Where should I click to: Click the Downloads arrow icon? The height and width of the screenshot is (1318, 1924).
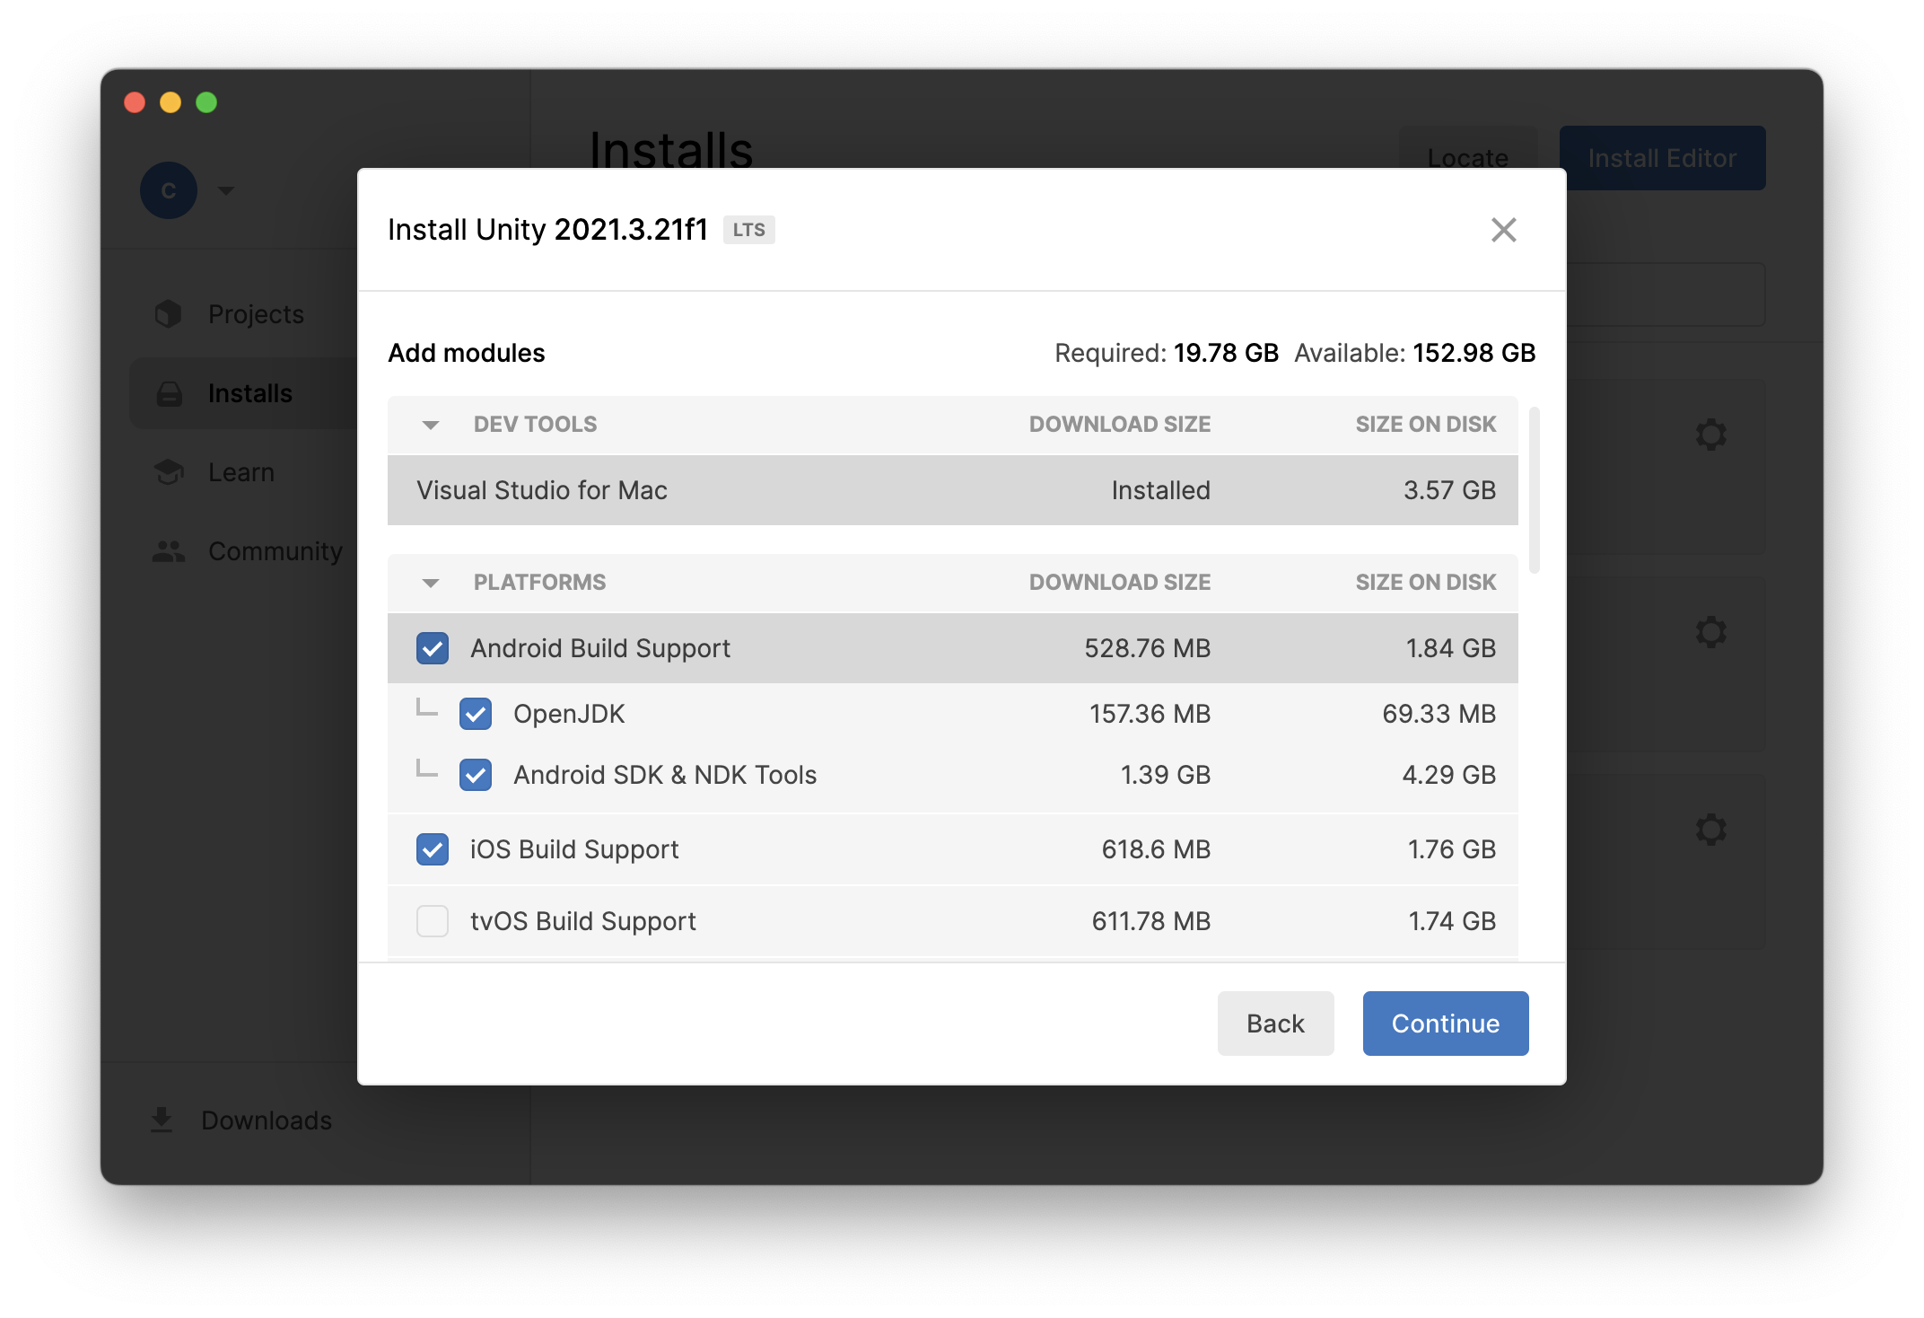(x=162, y=1120)
